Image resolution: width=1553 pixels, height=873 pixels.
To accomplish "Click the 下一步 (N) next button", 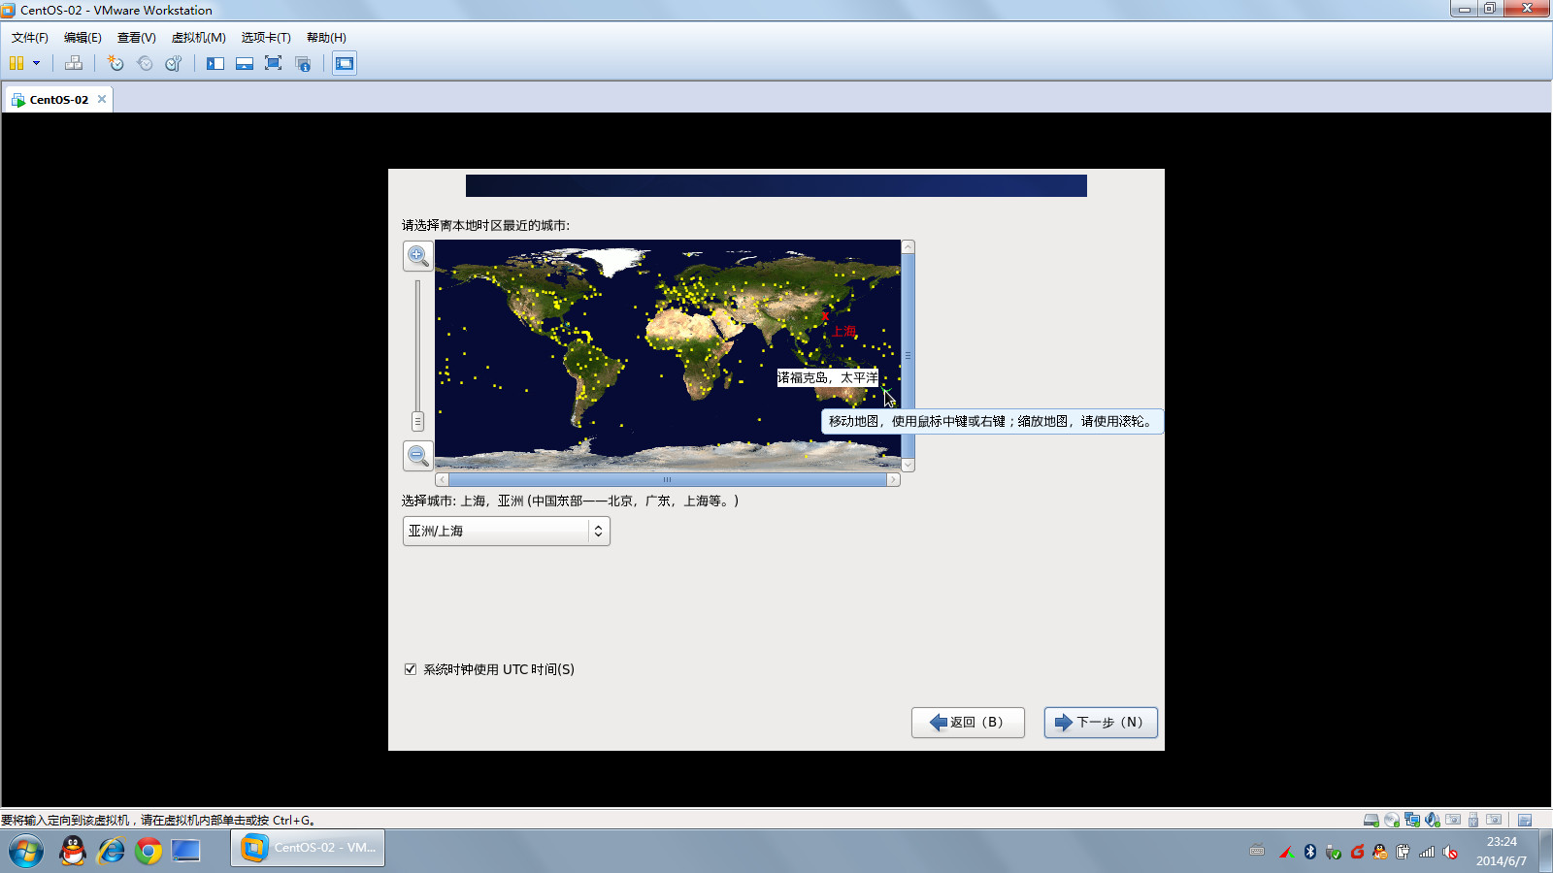I will point(1101,722).
